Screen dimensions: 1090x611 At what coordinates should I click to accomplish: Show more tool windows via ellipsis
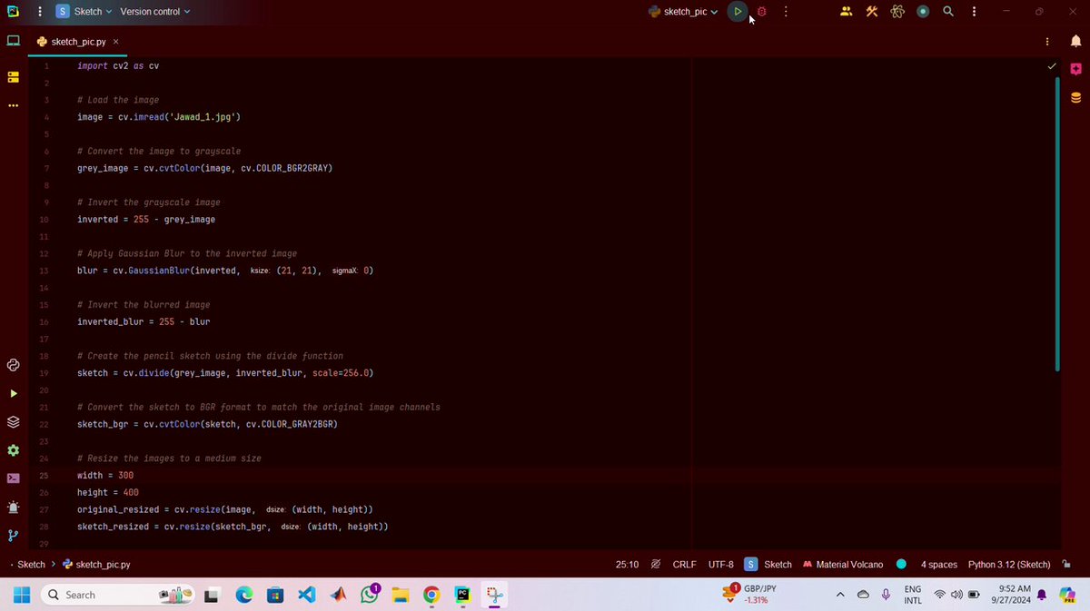pyautogui.click(x=14, y=105)
